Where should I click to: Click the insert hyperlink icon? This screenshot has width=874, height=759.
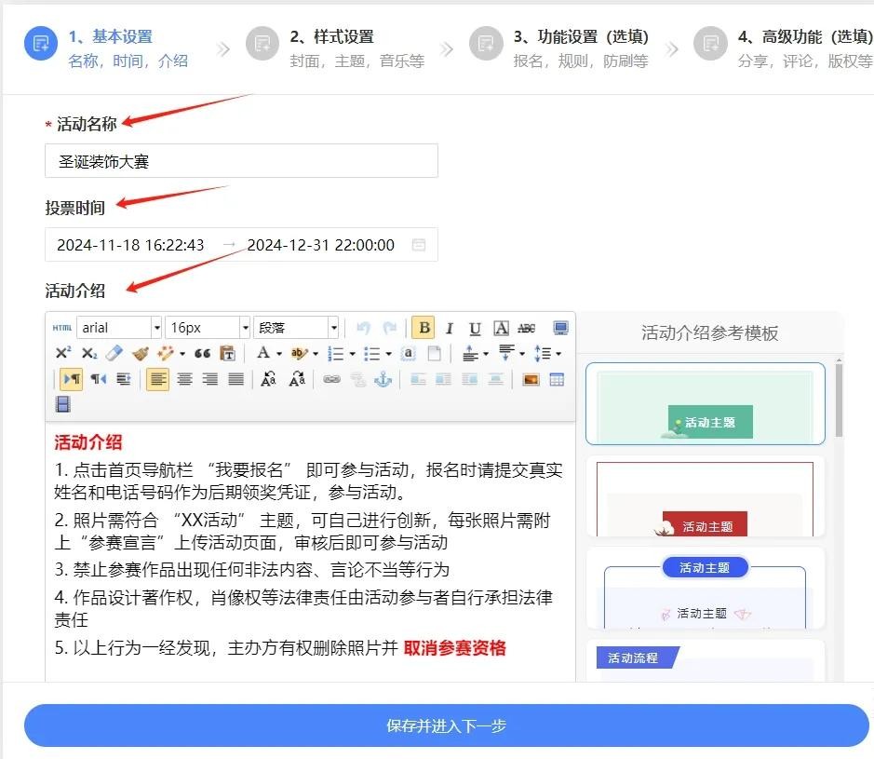point(331,379)
